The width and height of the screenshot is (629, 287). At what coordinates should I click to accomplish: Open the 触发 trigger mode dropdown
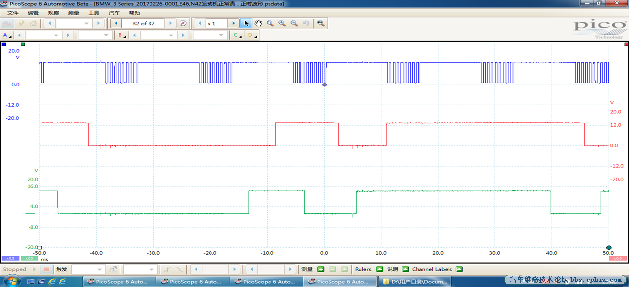(x=88, y=269)
